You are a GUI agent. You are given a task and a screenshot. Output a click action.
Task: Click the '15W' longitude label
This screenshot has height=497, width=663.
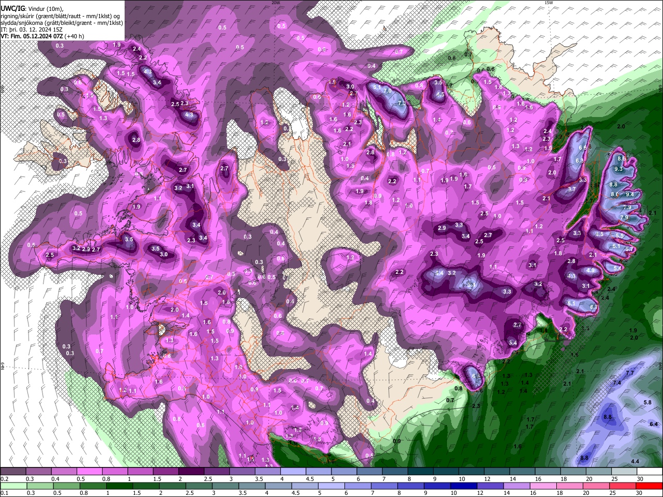click(549, 3)
